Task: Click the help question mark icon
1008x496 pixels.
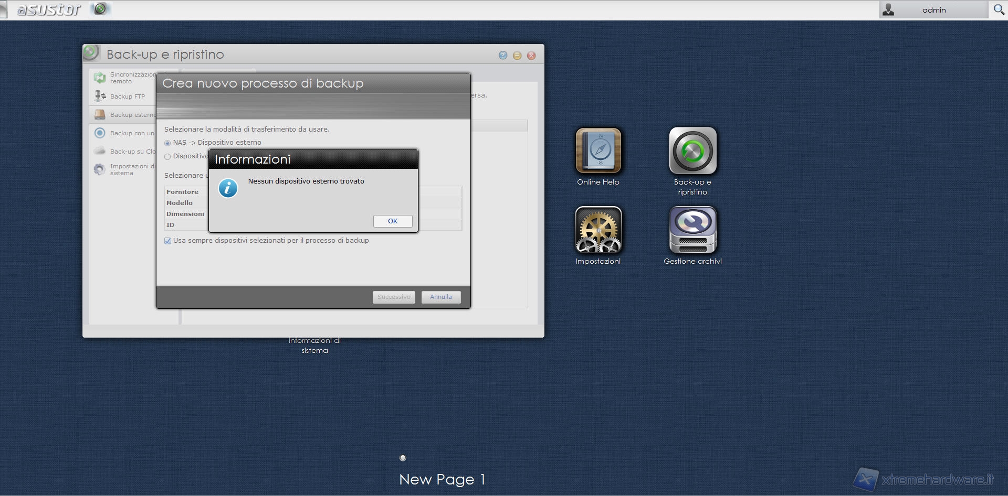Action: click(x=503, y=56)
